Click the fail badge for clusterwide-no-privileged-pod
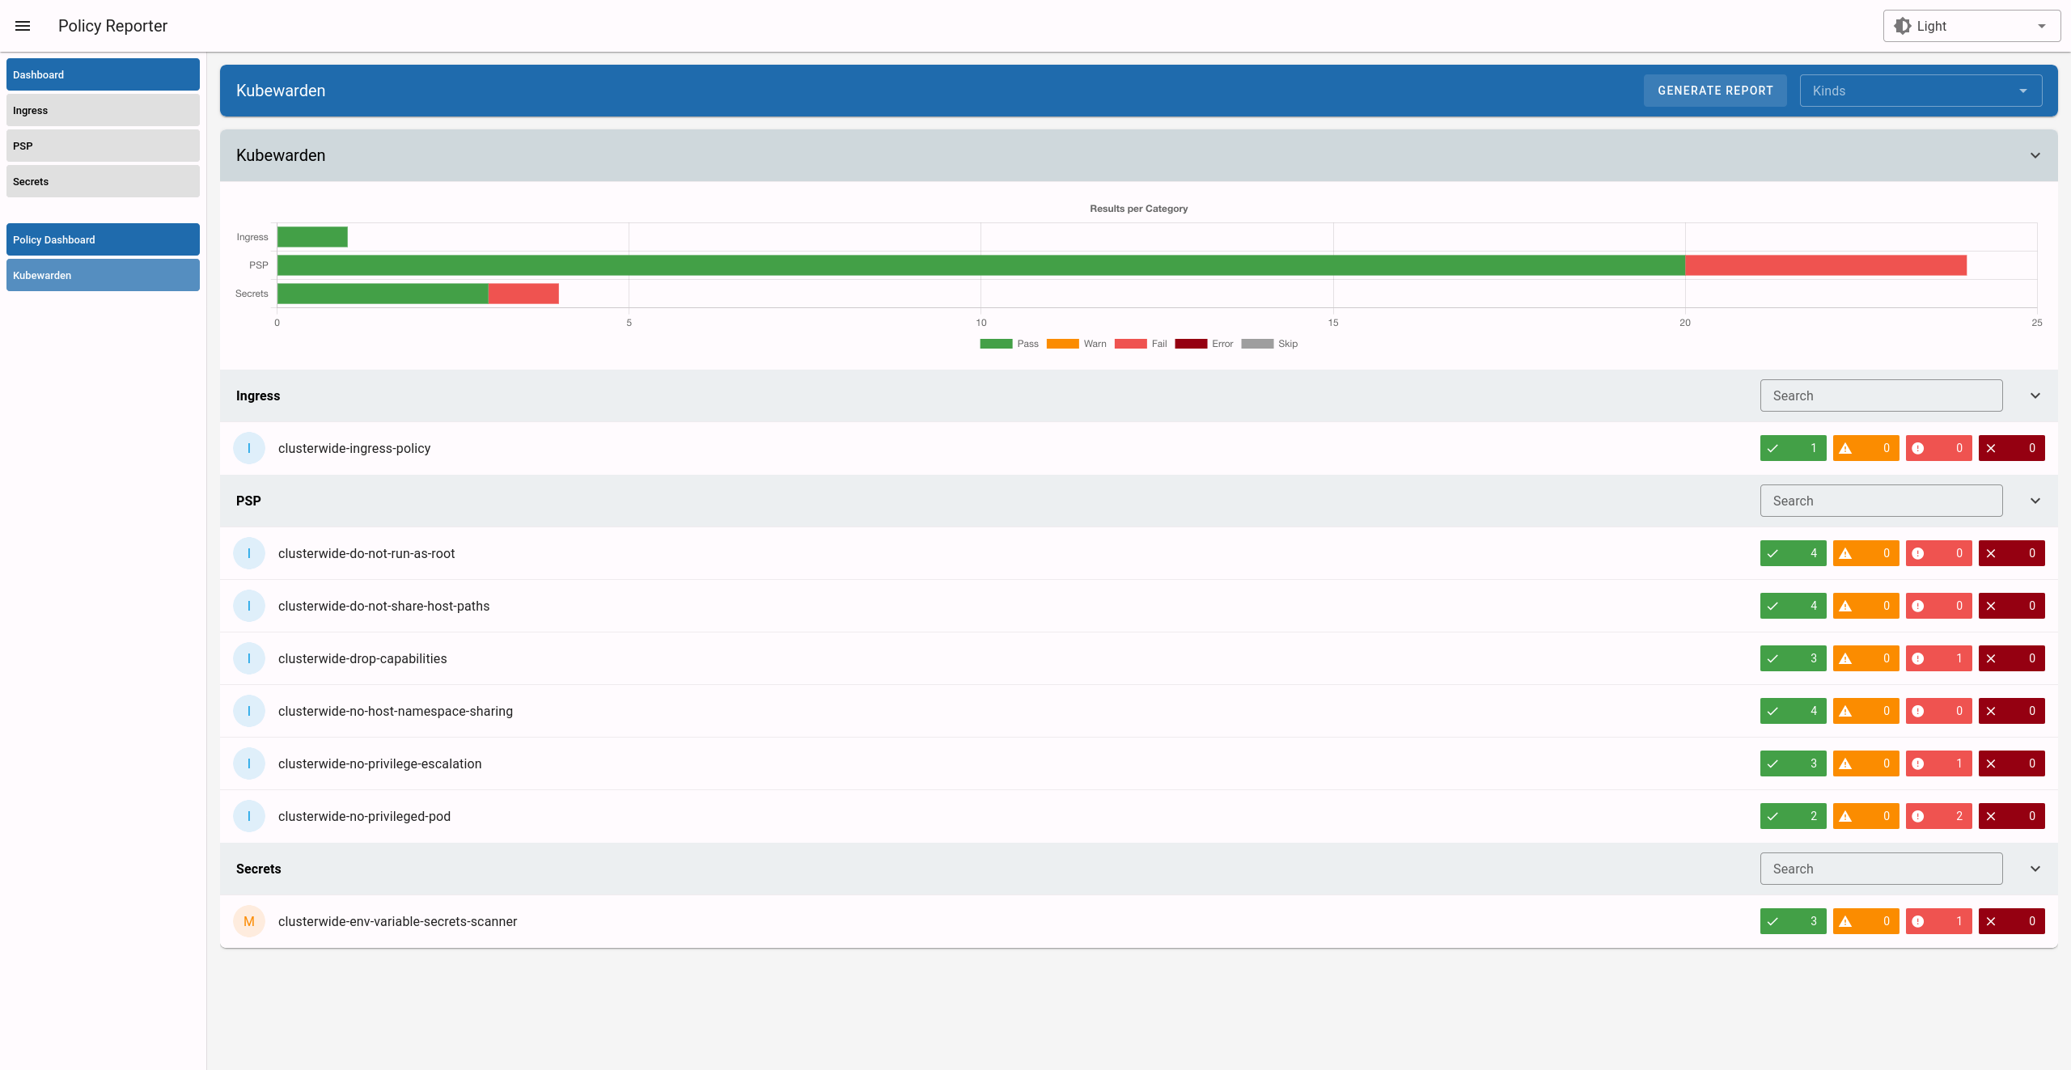The image size is (2071, 1070). pyautogui.click(x=1938, y=816)
